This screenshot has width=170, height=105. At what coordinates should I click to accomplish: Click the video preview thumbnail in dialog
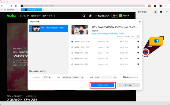tap(80, 30)
